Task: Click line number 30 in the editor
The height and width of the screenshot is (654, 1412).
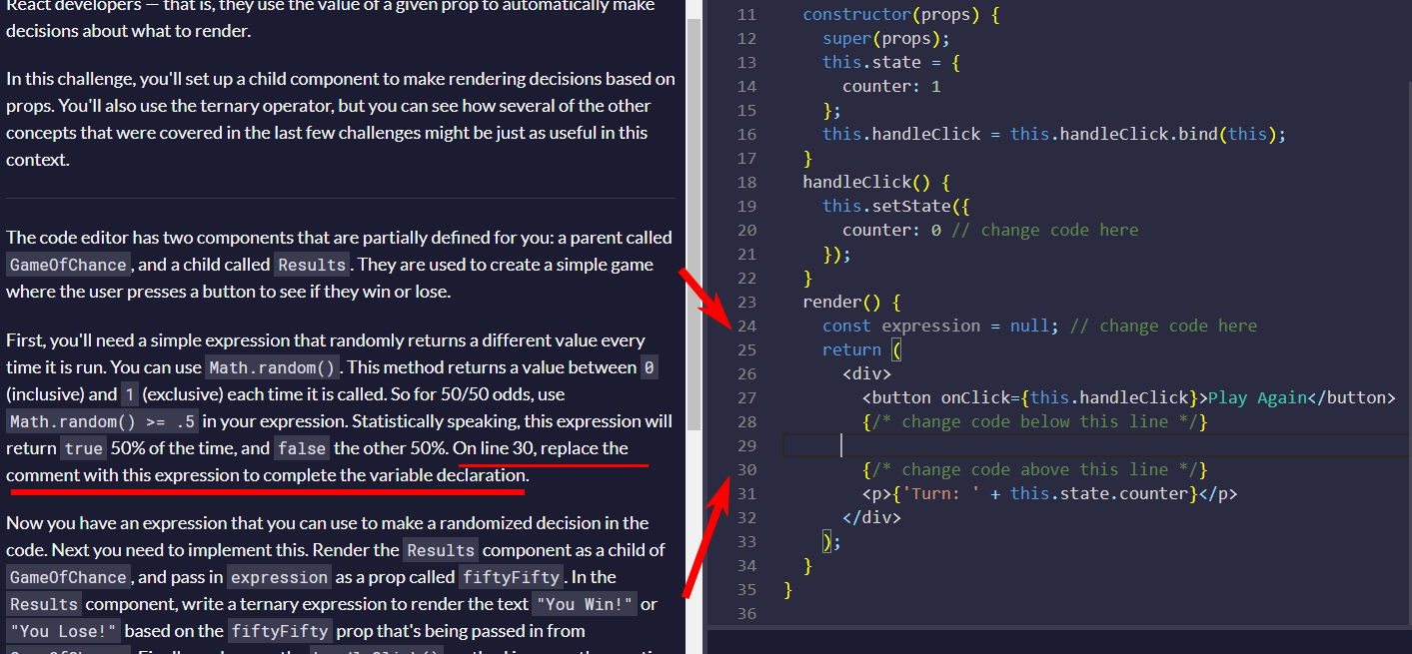Action: (746, 469)
